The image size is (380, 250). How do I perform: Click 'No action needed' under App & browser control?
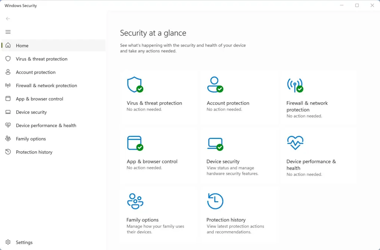tap(144, 168)
